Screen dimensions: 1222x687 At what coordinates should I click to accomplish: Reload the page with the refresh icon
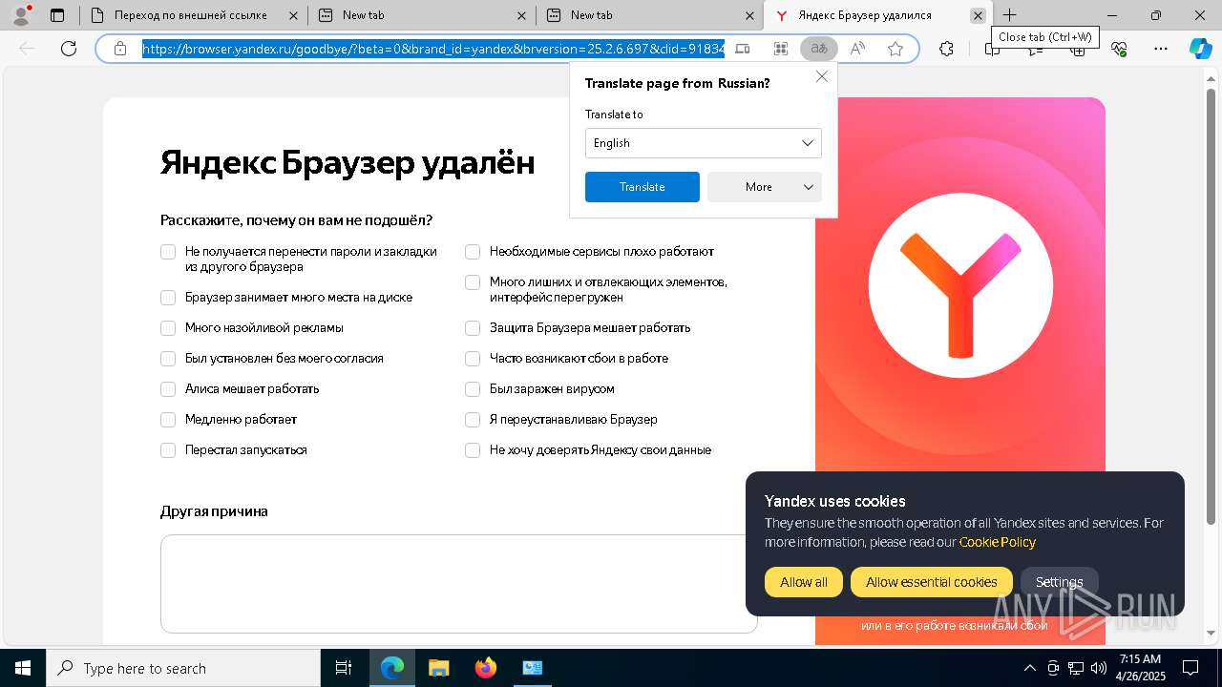pos(69,49)
